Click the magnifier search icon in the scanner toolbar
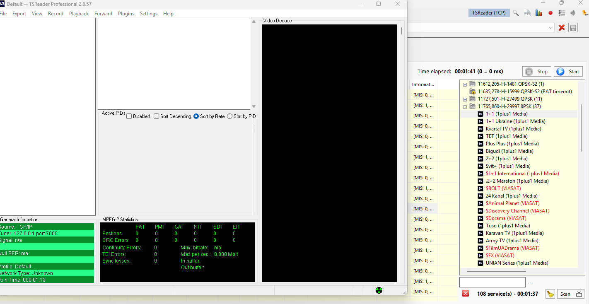Viewport: 589px width, 304px height. (x=516, y=13)
